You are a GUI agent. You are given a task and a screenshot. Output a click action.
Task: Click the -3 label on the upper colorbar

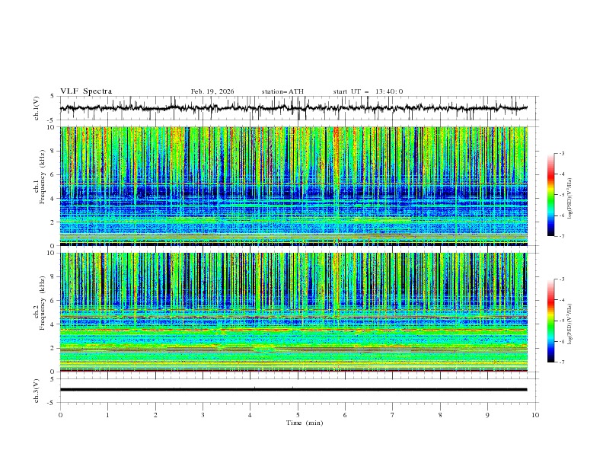tap(562, 154)
